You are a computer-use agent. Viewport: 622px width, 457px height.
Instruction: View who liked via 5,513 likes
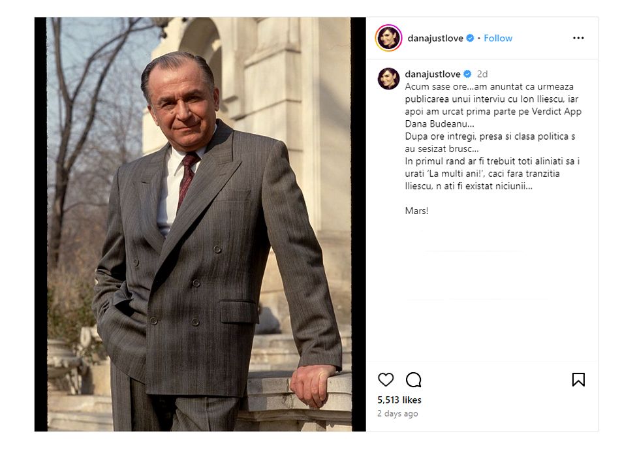coord(399,400)
